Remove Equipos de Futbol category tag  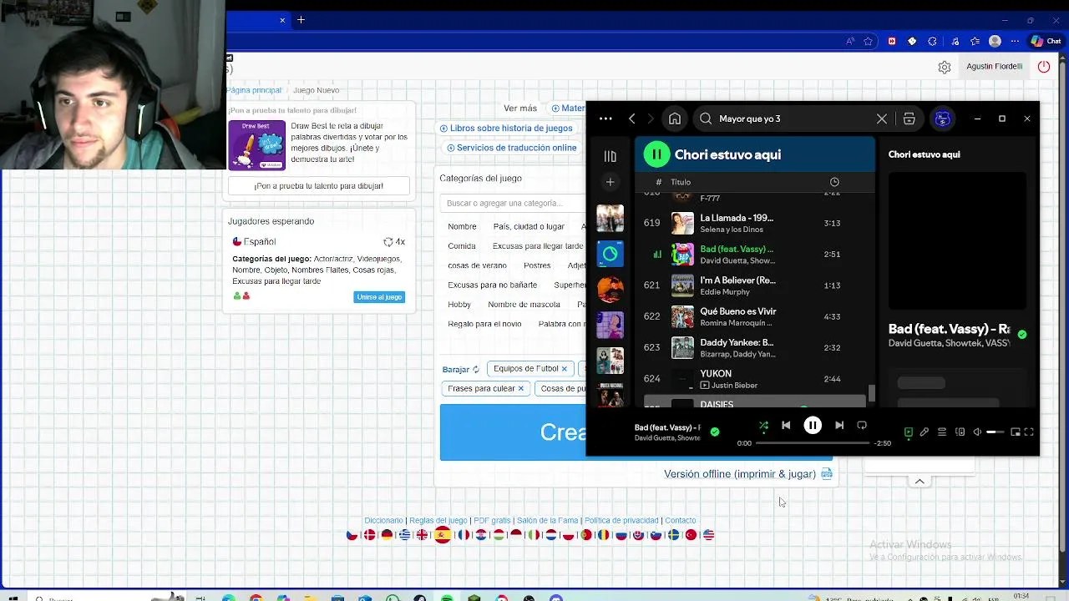tap(564, 369)
